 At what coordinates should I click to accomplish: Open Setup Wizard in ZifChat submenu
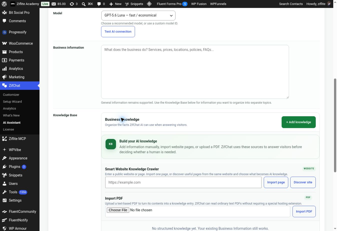[x=12, y=102]
